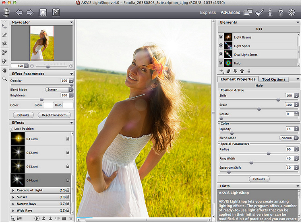Switch to the Tool Options tab
Screen dimensions: 302x223
click(x=273, y=80)
